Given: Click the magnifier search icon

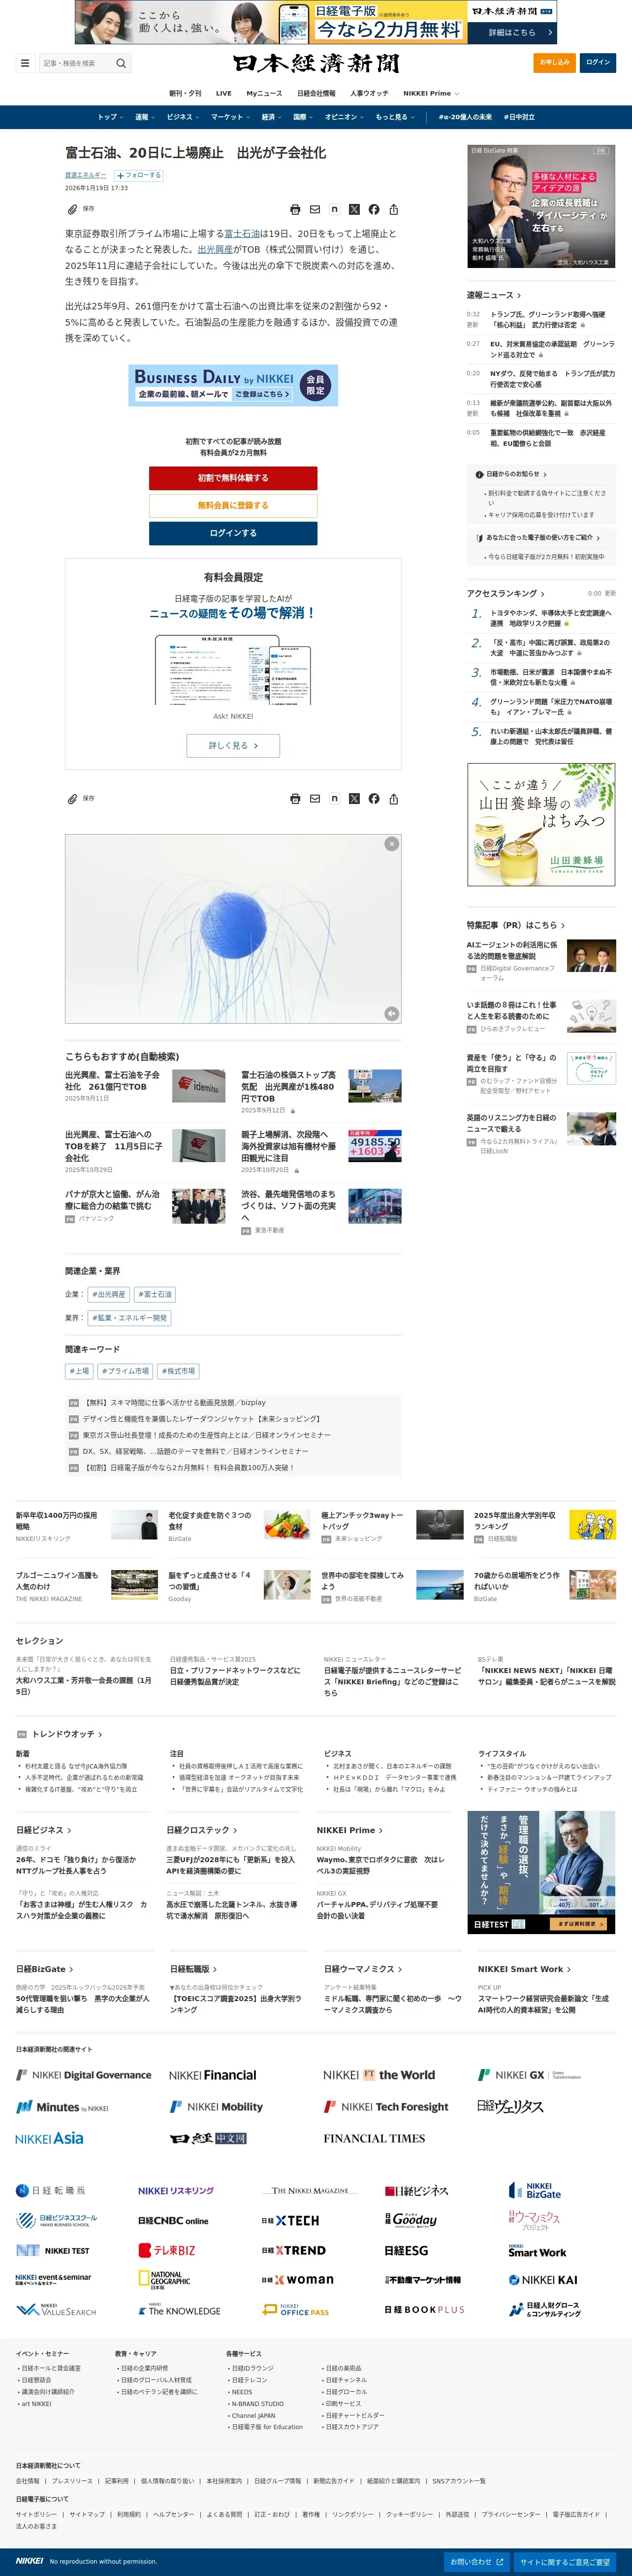Looking at the screenshot, I should 121,63.
